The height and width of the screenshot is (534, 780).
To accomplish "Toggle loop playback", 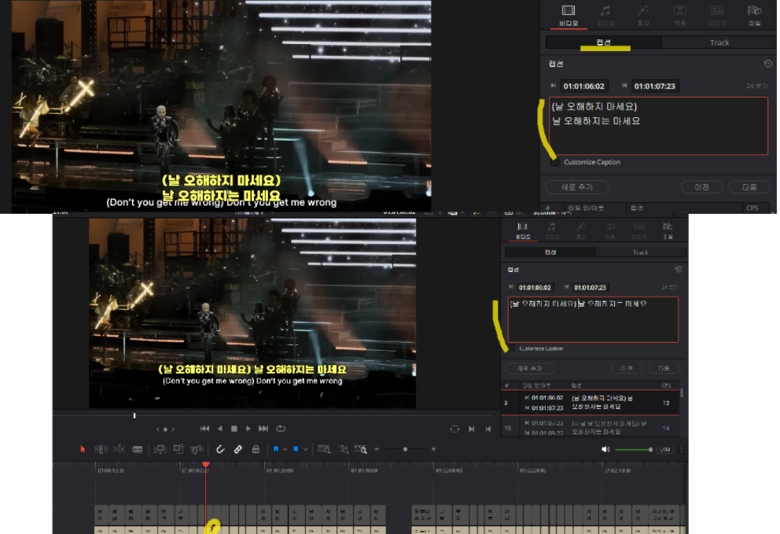I will [x=281, y=429].
